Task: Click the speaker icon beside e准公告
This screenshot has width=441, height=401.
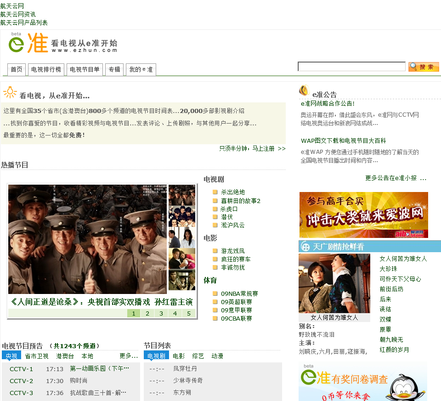Action: [304, 90]
